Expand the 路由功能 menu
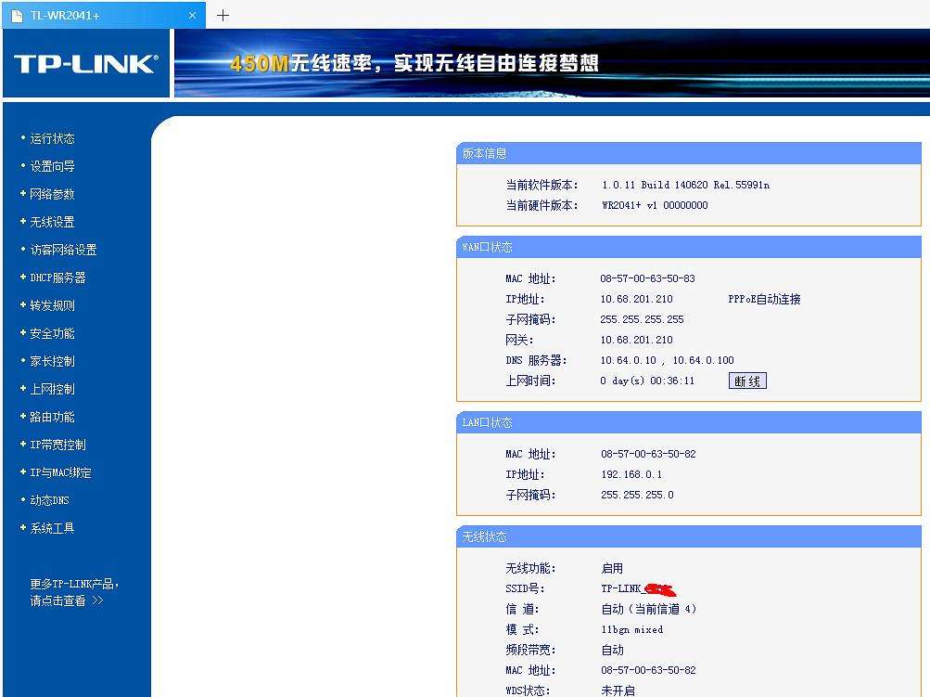This screenshot has height=697, width=930. pyautogui.click(x=52, y=418)
